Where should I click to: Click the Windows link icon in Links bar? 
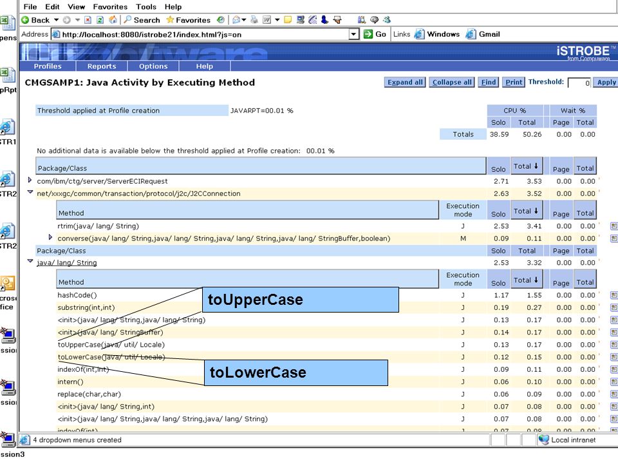click(419, 34)
